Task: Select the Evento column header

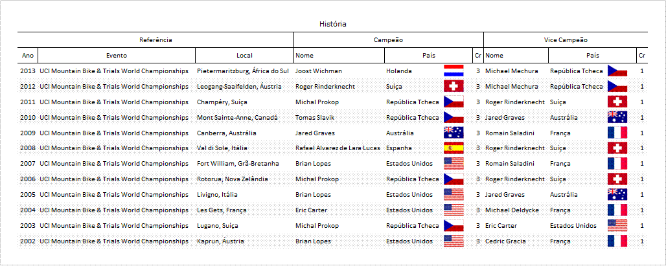Action: pos(117,55)
